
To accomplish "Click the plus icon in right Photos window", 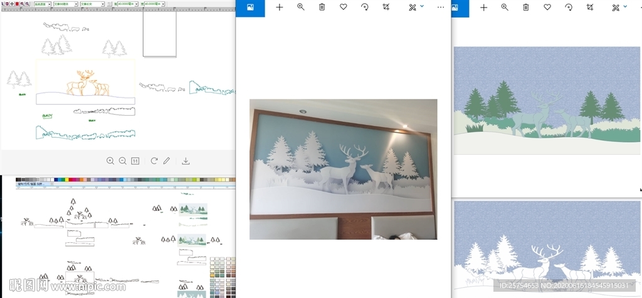I will (483, 8).
